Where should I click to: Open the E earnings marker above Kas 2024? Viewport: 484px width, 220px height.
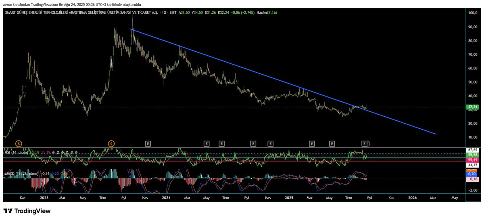pos(270,143)
